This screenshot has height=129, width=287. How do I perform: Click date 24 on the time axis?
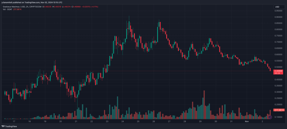(123, 121)
